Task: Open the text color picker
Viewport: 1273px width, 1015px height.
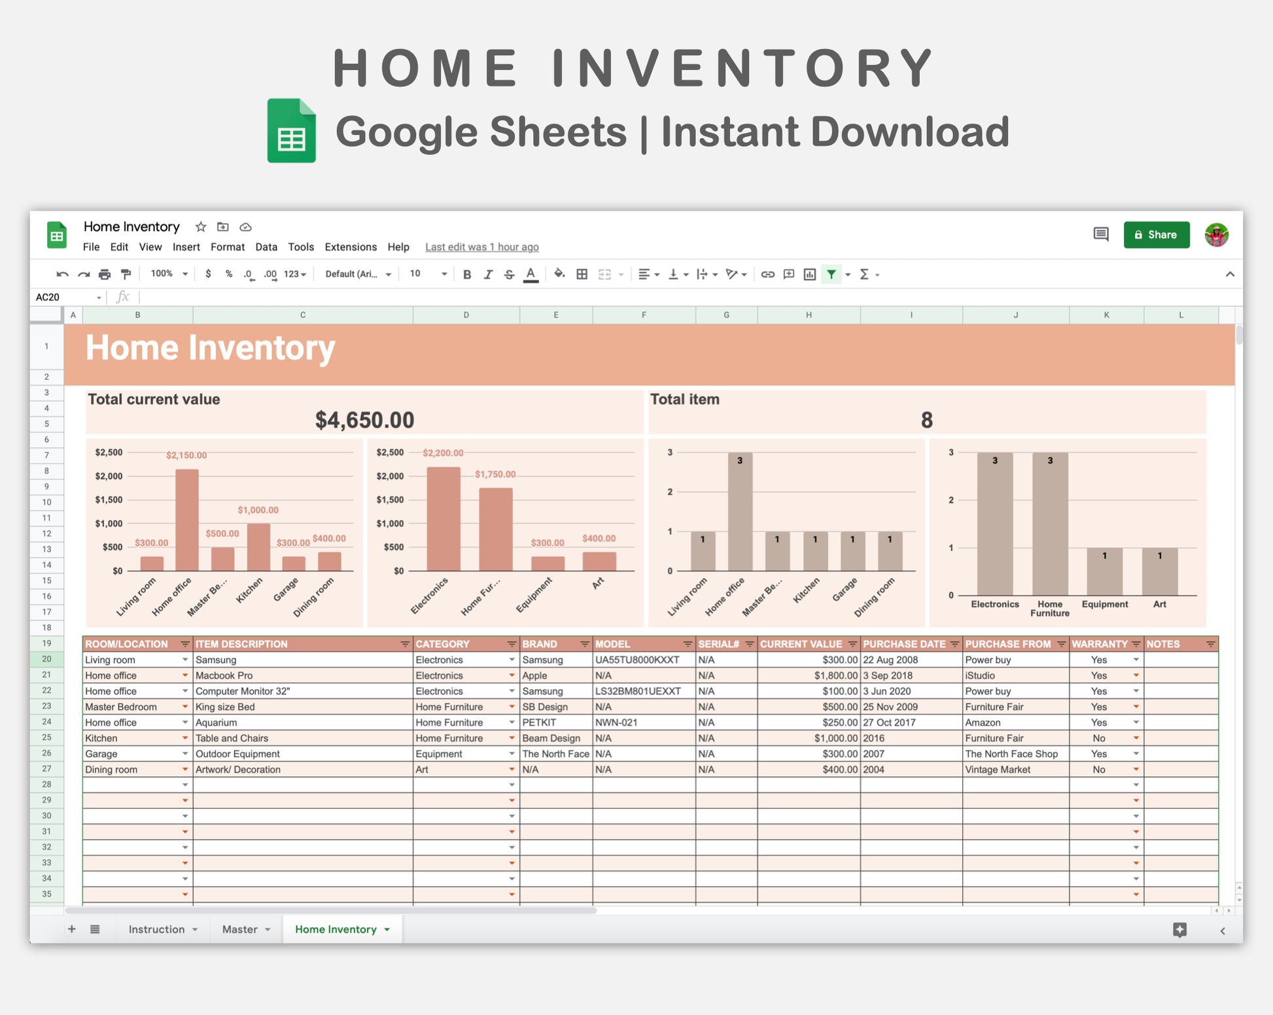Action: pos(531,275)
